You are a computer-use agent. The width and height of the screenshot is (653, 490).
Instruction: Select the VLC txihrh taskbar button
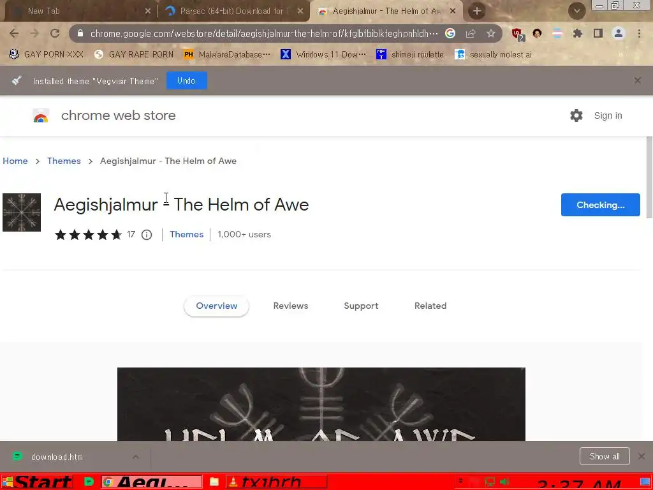click(277, 482)
